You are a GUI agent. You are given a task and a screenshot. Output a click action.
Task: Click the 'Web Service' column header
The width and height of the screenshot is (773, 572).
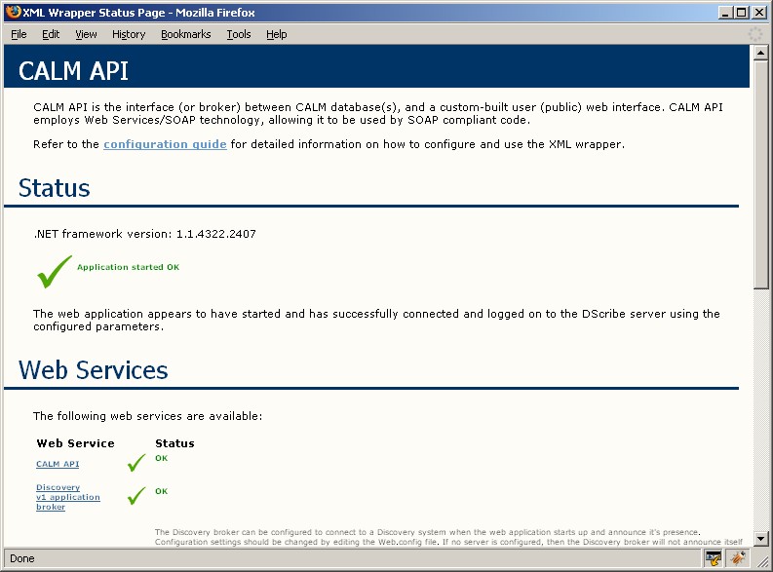pos(75,443)
